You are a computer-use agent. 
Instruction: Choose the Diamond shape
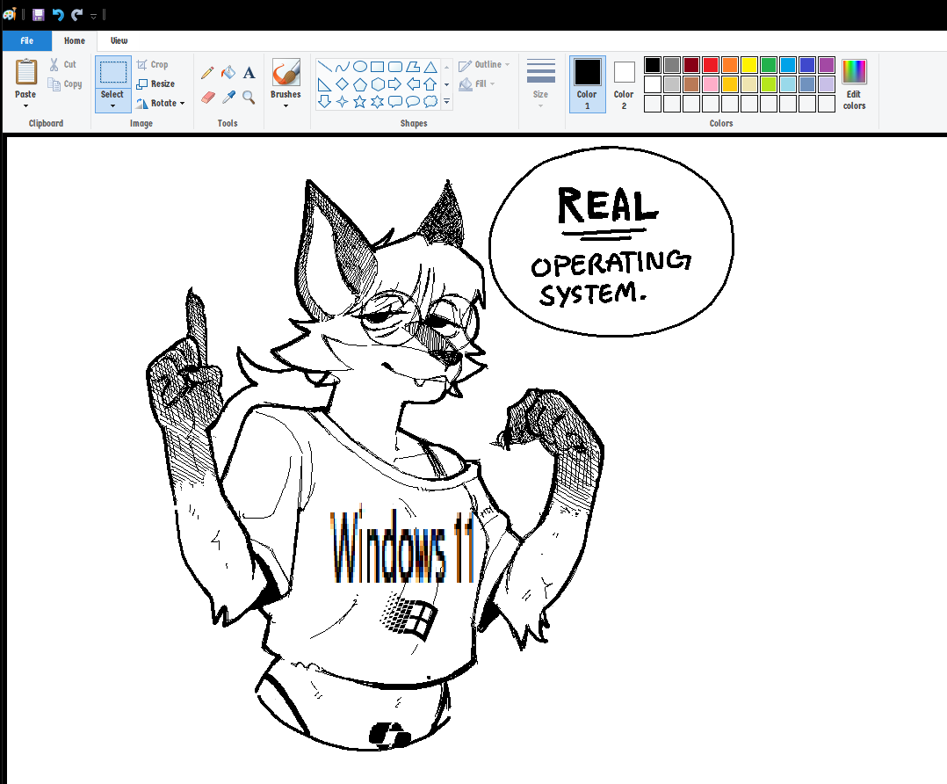pyautogui.click(x=343, y=84)
